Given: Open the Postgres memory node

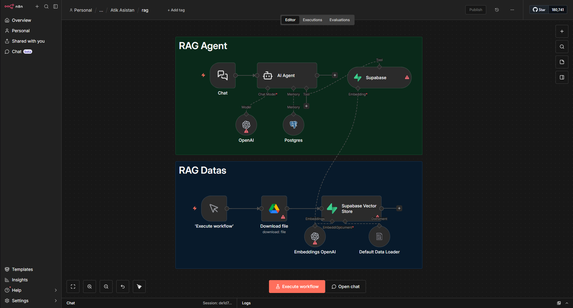Looking at the screenshot, I should [x=293, y=125].
